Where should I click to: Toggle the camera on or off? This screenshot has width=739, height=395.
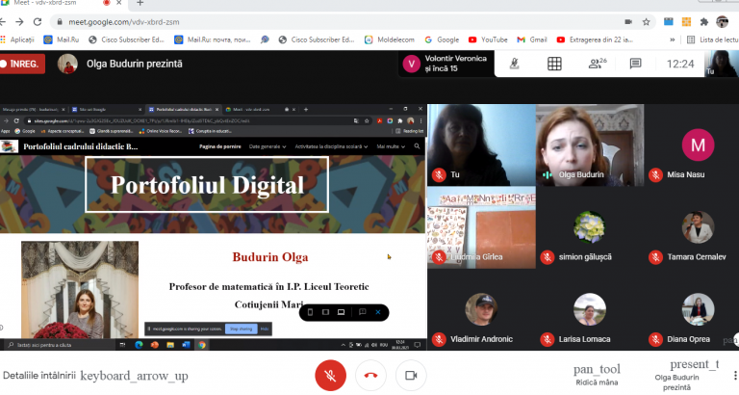(x=411, y=375)
